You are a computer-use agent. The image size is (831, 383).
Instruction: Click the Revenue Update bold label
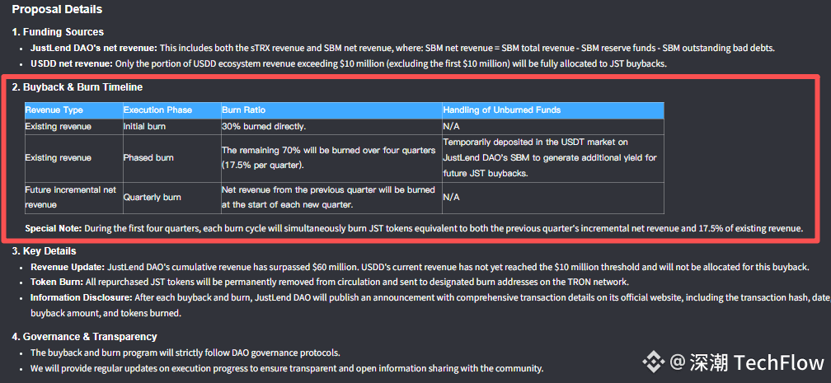coord(68,267)
